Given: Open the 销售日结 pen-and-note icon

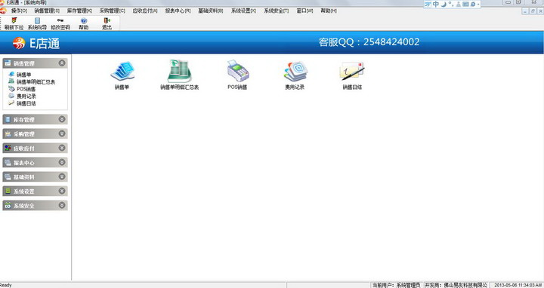Looking at the screenshot, I should pos(352,75).
